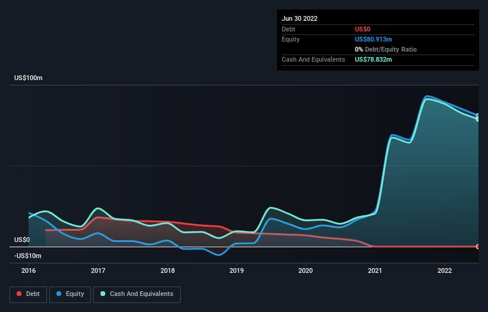Click the 2020 x-axis label
Screen dimensions: 488x312
click(x=306, y=270)
